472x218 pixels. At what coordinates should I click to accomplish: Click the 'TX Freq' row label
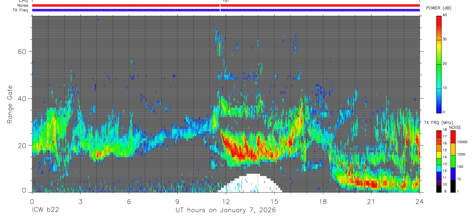(x=21, y=10)
